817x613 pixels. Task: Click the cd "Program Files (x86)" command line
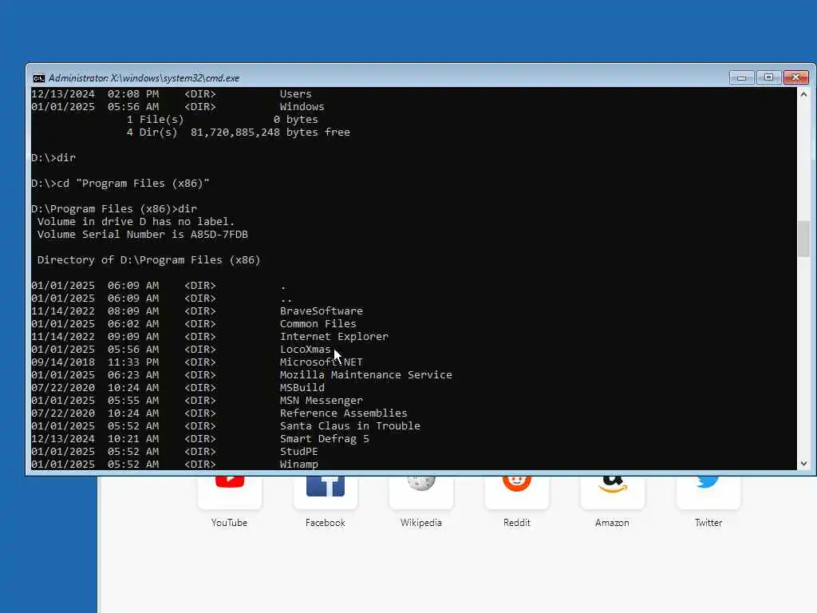(x=120, y=184)
